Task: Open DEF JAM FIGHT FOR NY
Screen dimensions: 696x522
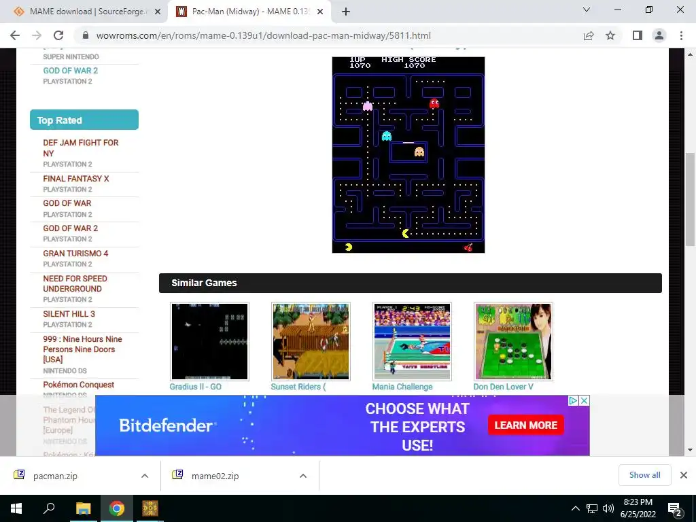Action: (x=81, y=147)
